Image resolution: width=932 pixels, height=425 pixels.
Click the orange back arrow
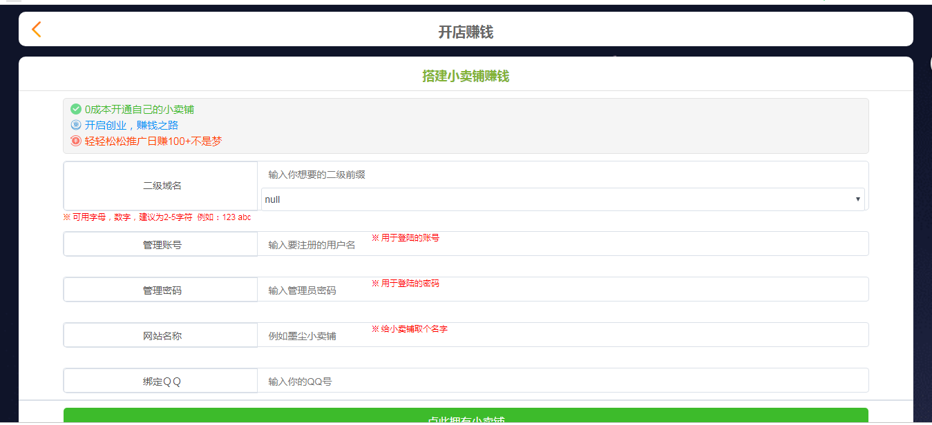[37, 29]
